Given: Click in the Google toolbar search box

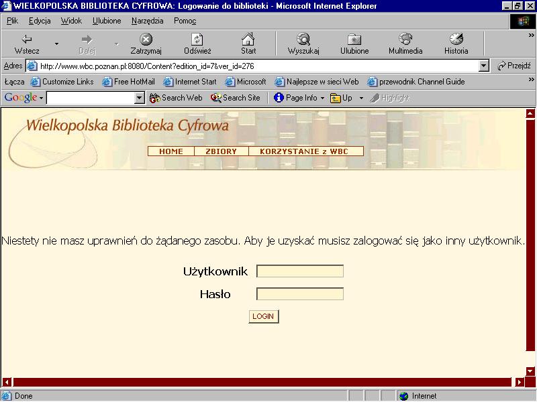Looking at the screenshot, I should 91,98.
